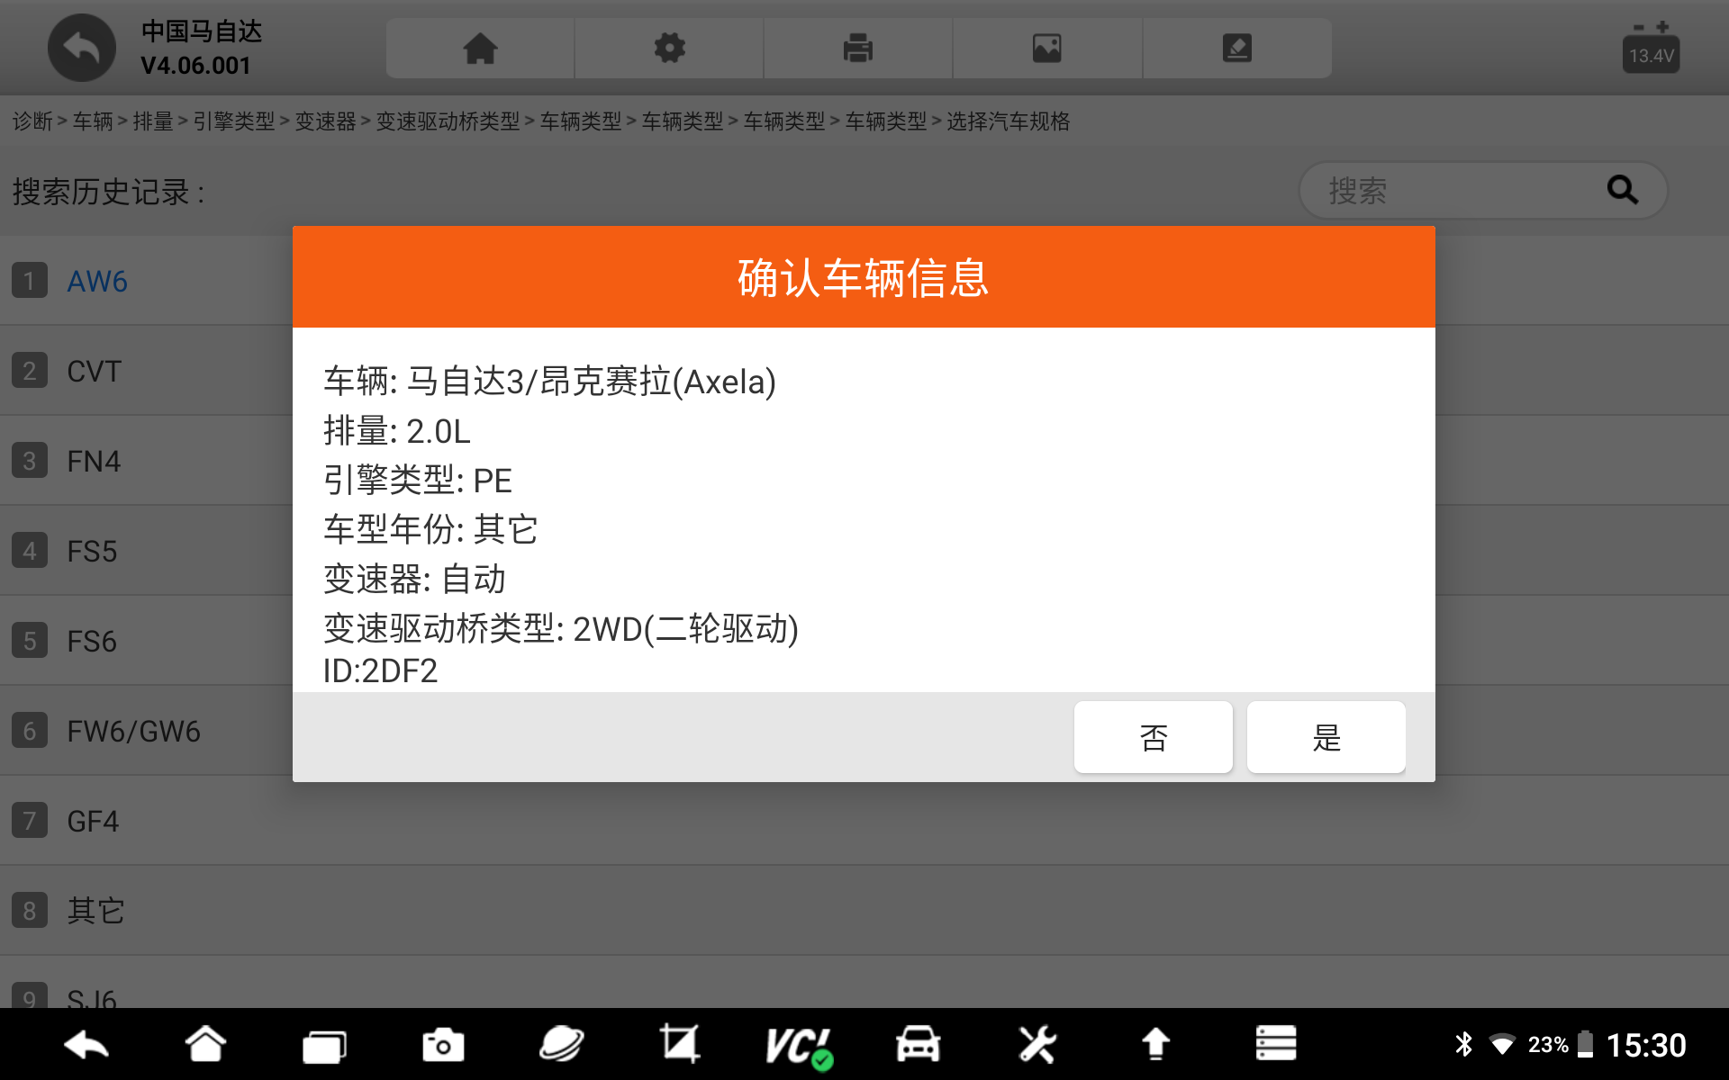Tap the Android home icon in bottom bar
This screenshot has width=1729, height=1080.
(205, 1045)
